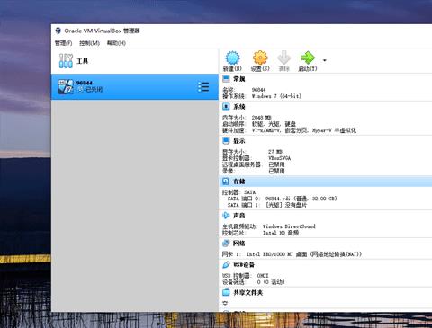Start the VM with green arrow icon
This screenshot has height=328, width=432.
308,58
